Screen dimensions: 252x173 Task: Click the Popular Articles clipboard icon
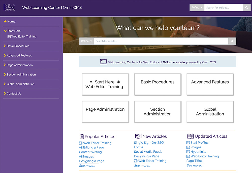[82, 136]
